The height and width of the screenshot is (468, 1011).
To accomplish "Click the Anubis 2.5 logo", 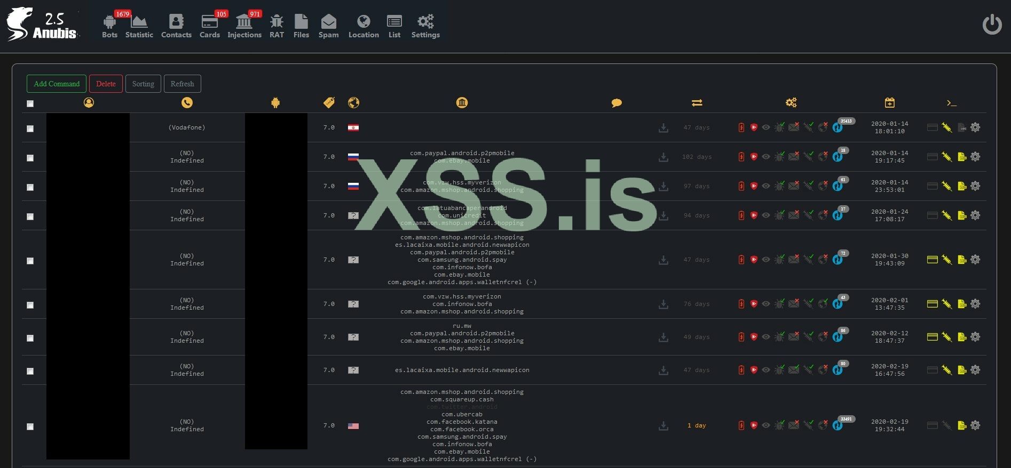I will 42,25.
